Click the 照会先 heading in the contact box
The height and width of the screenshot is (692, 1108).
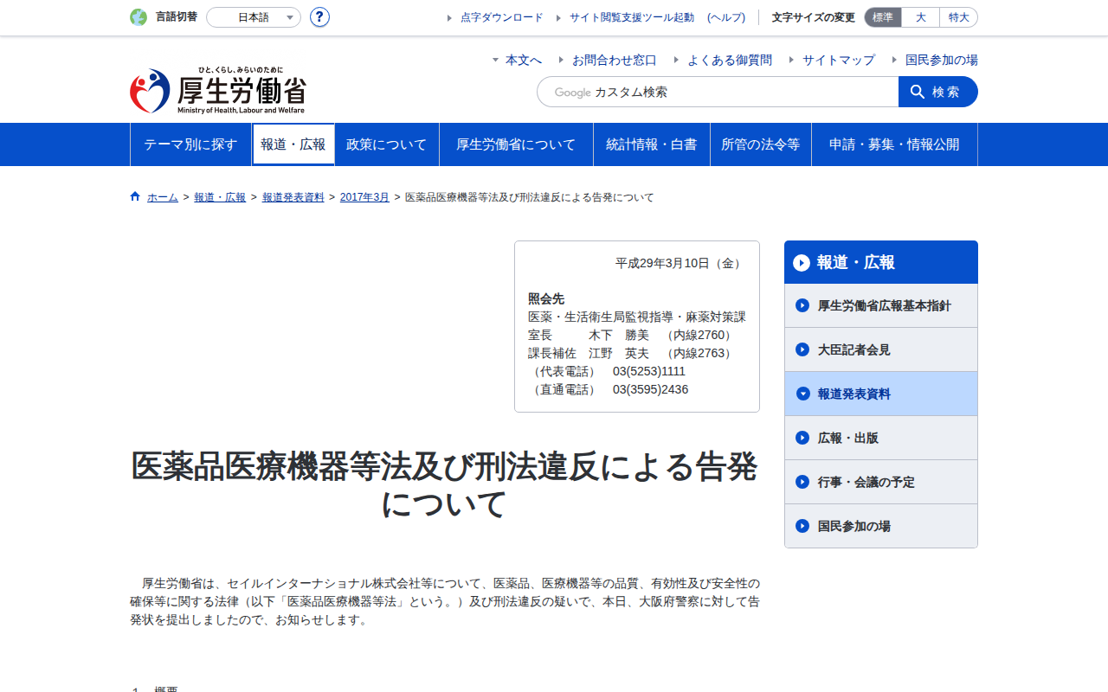point(546,298)
